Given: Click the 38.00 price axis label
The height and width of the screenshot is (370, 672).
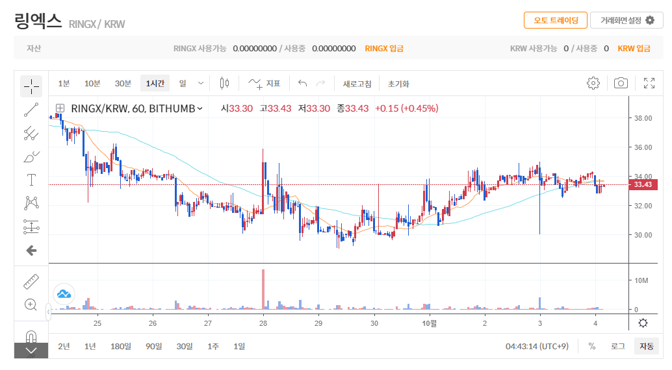Looking at the screenshot, I should [x=643, y=118].
